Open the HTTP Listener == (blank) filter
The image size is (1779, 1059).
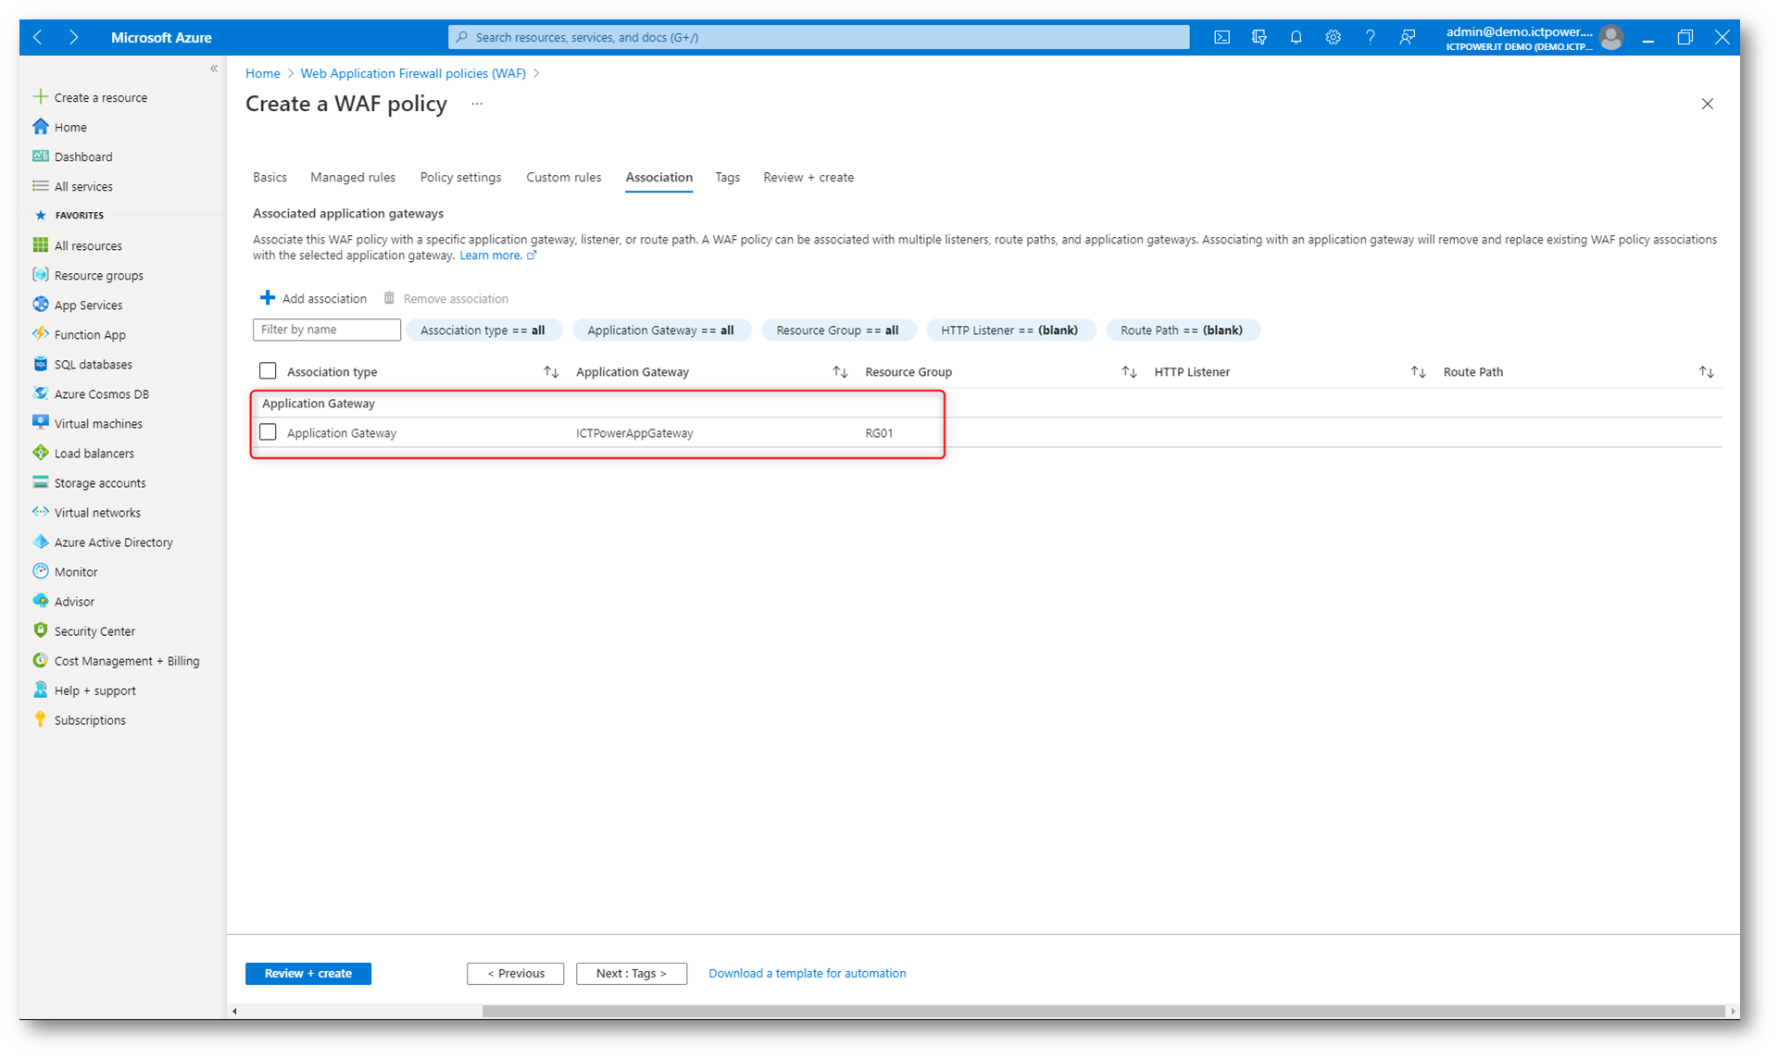(1010, 330)
